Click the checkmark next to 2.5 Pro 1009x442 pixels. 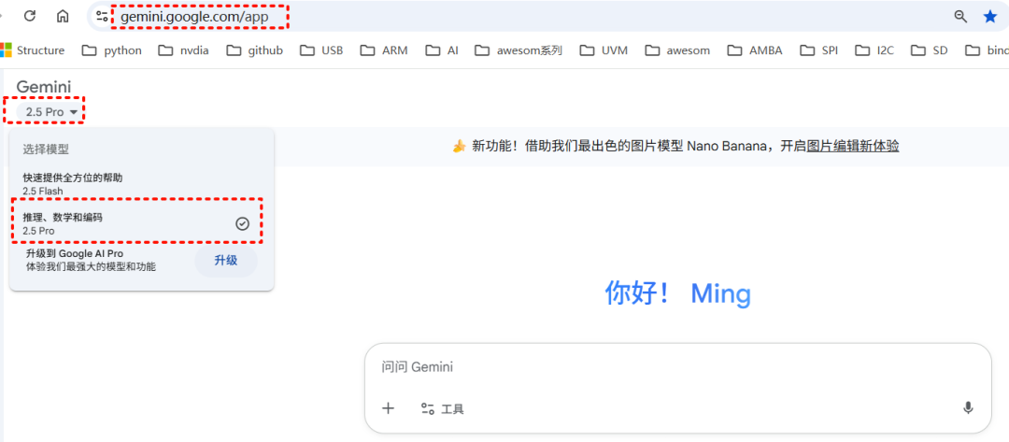242,224
